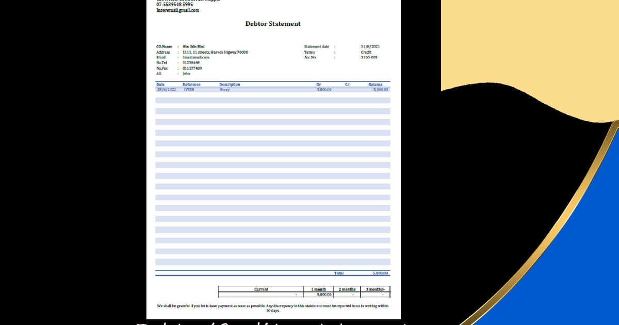Click the IV558 reference cell
The width and height of the screenshot is (619, 325).
pos(188,90)
